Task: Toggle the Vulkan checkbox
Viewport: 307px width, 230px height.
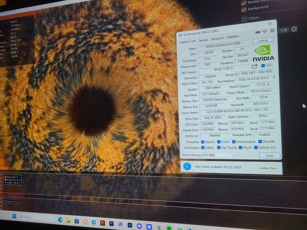Action: (203, 148)
